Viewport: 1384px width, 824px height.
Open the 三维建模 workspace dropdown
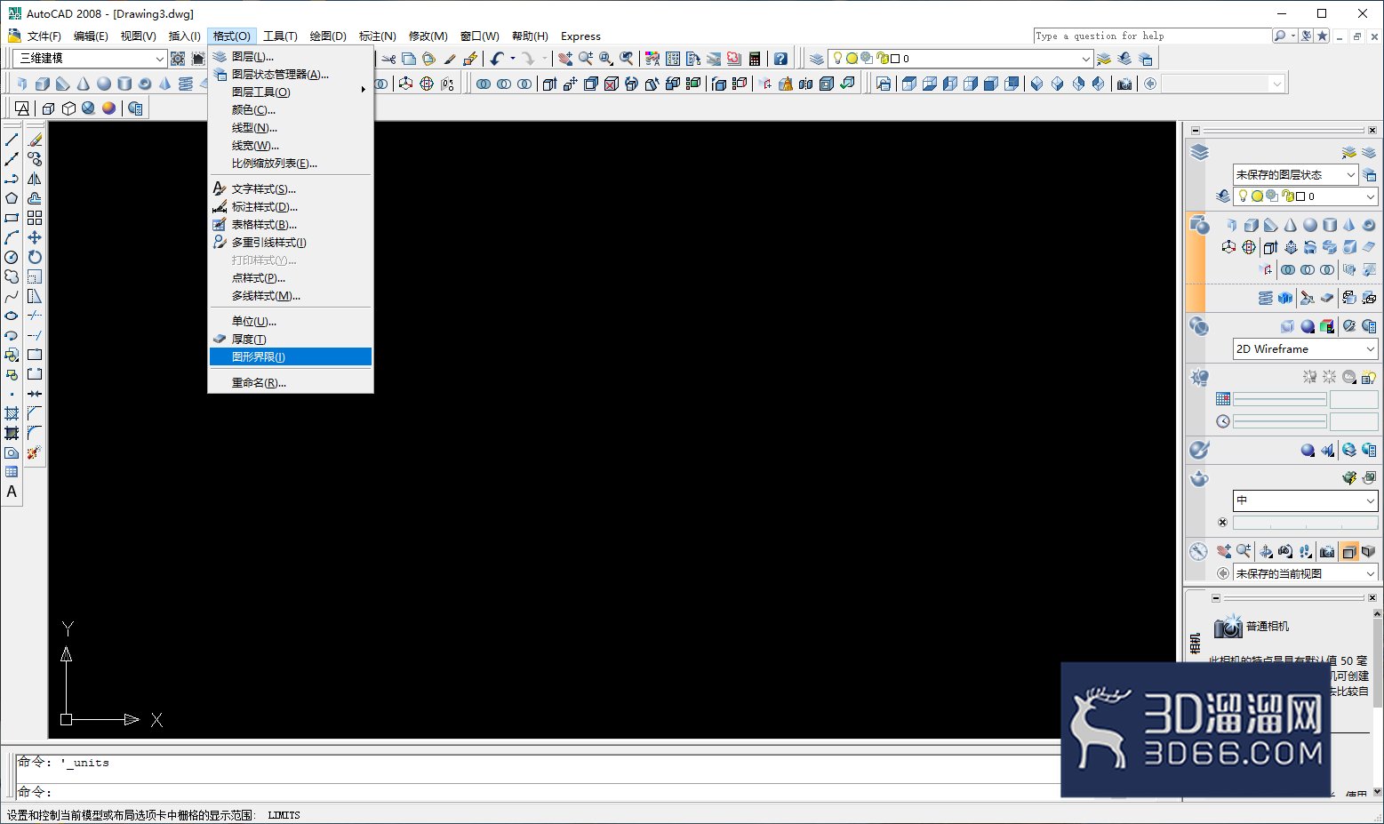[92, 59]
